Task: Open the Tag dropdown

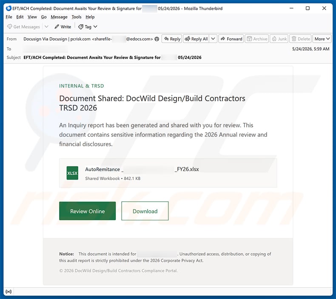Action: point(88,27)
